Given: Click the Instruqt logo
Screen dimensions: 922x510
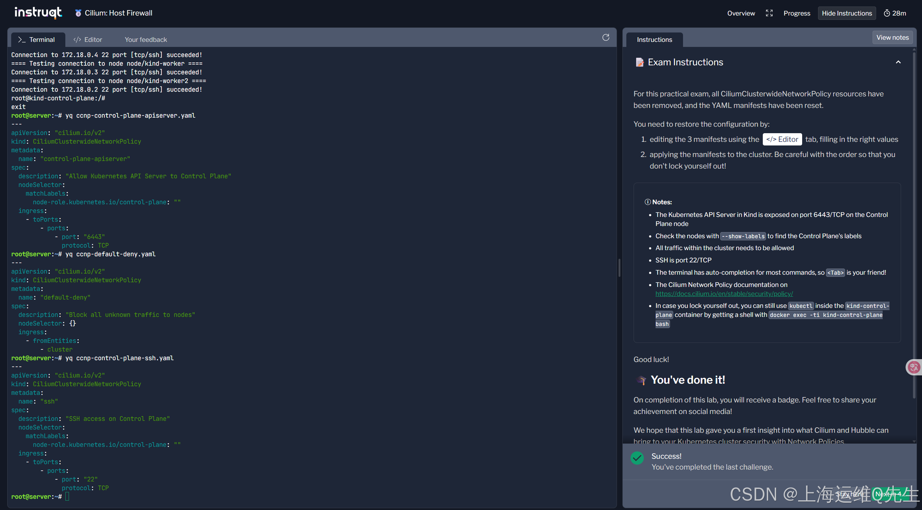Looking at the screenshot, I should (x=38, y=13).
